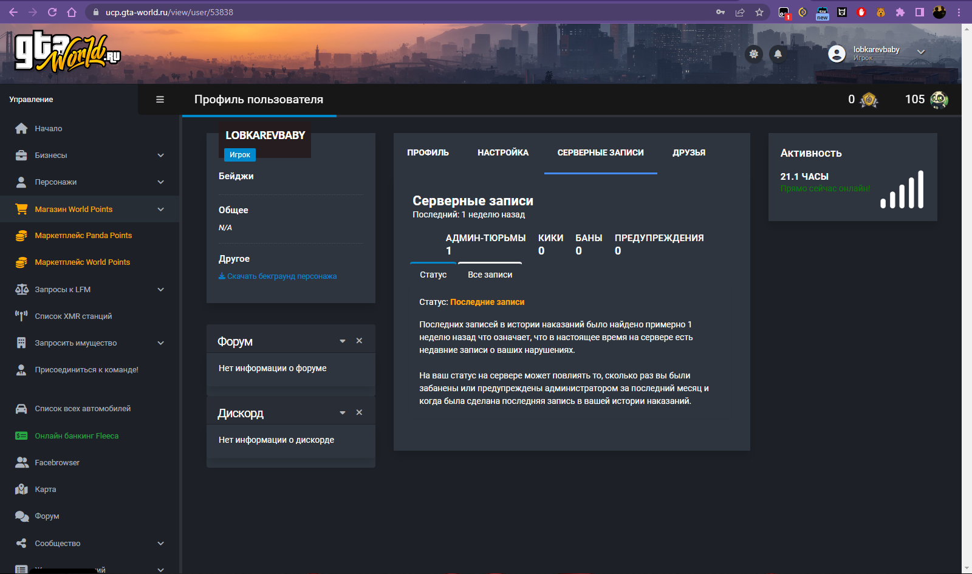Click the Игрок role badge
The image size is (972, 574).
pyautogui.click(x=240, y=155)
